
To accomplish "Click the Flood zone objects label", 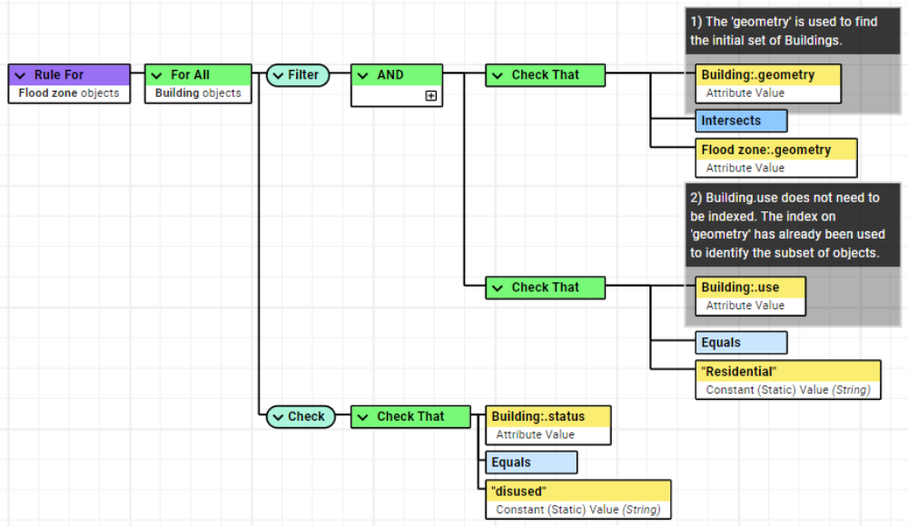I will 68,92.
